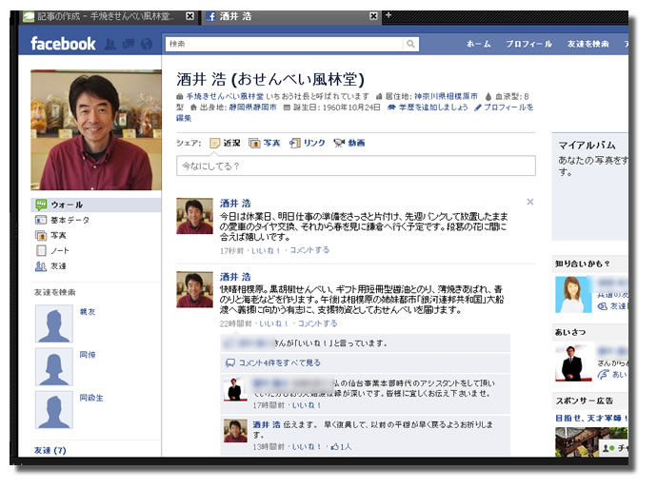
Task: Open messages icon in header
Action: (x=129, y=44)
